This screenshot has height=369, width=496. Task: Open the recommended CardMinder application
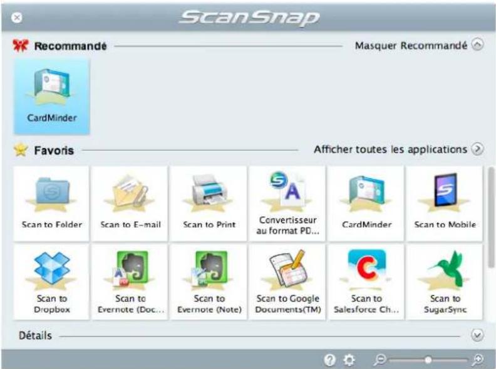click(52, 97)
